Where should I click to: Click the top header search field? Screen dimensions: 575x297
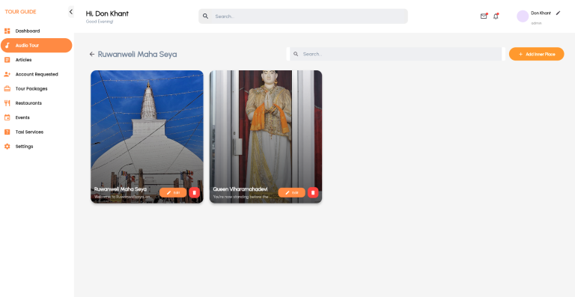tap(303, 16)
